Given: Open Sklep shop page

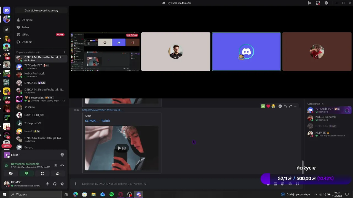Looking at the screenshot, I should [41, 35].
